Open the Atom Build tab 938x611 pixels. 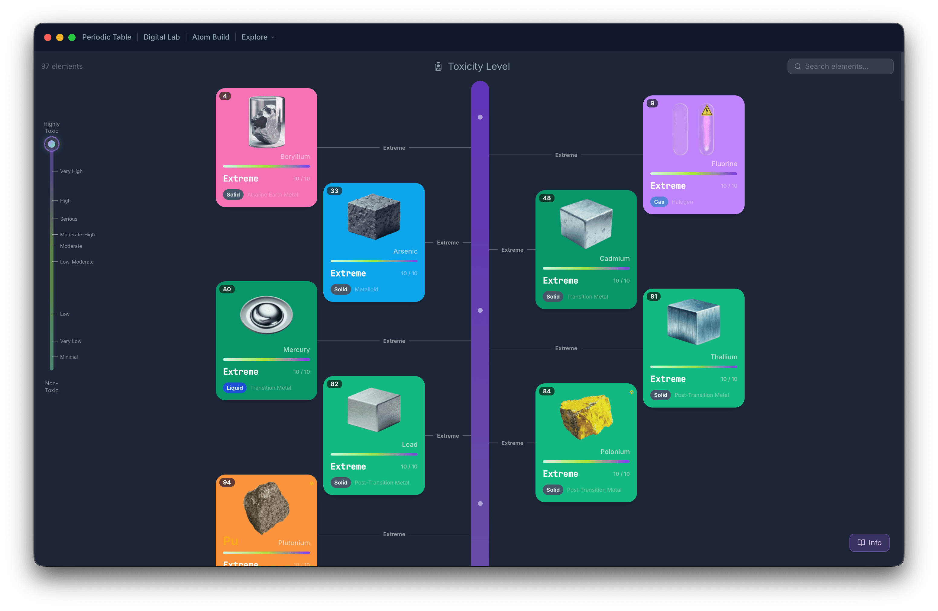pos(210,37)
